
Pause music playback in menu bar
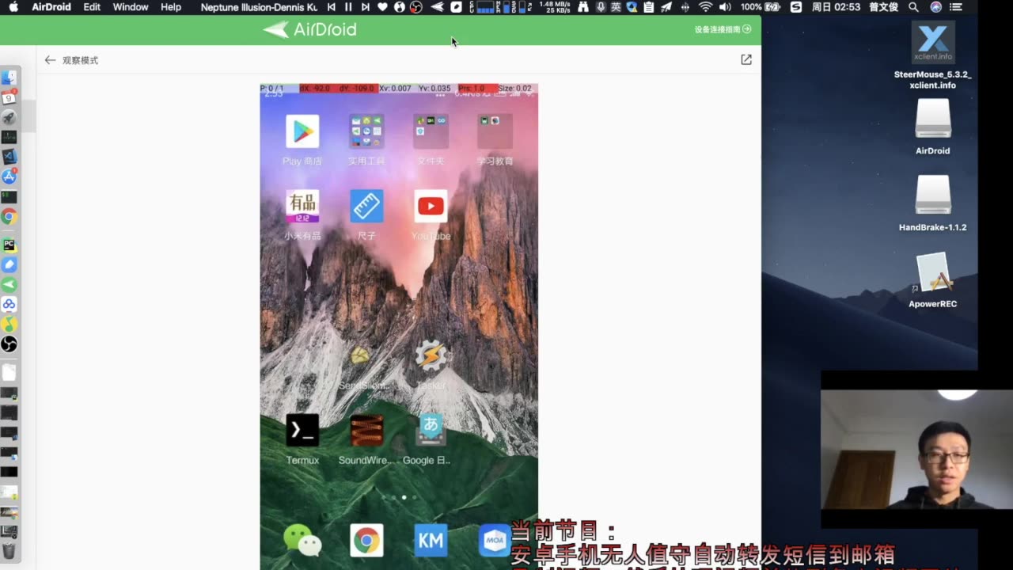click(348, 7)
